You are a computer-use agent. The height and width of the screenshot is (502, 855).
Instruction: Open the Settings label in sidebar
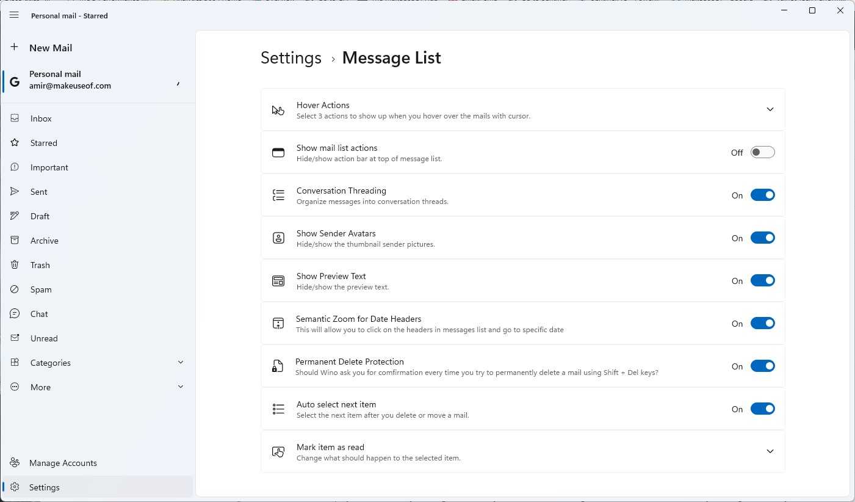[45, 487]
